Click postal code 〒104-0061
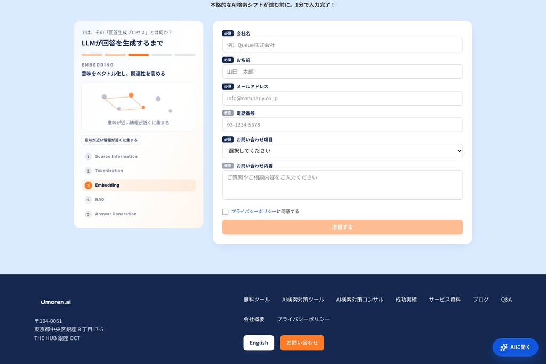This screenshot has height=364, width=546. coord(47,321)
